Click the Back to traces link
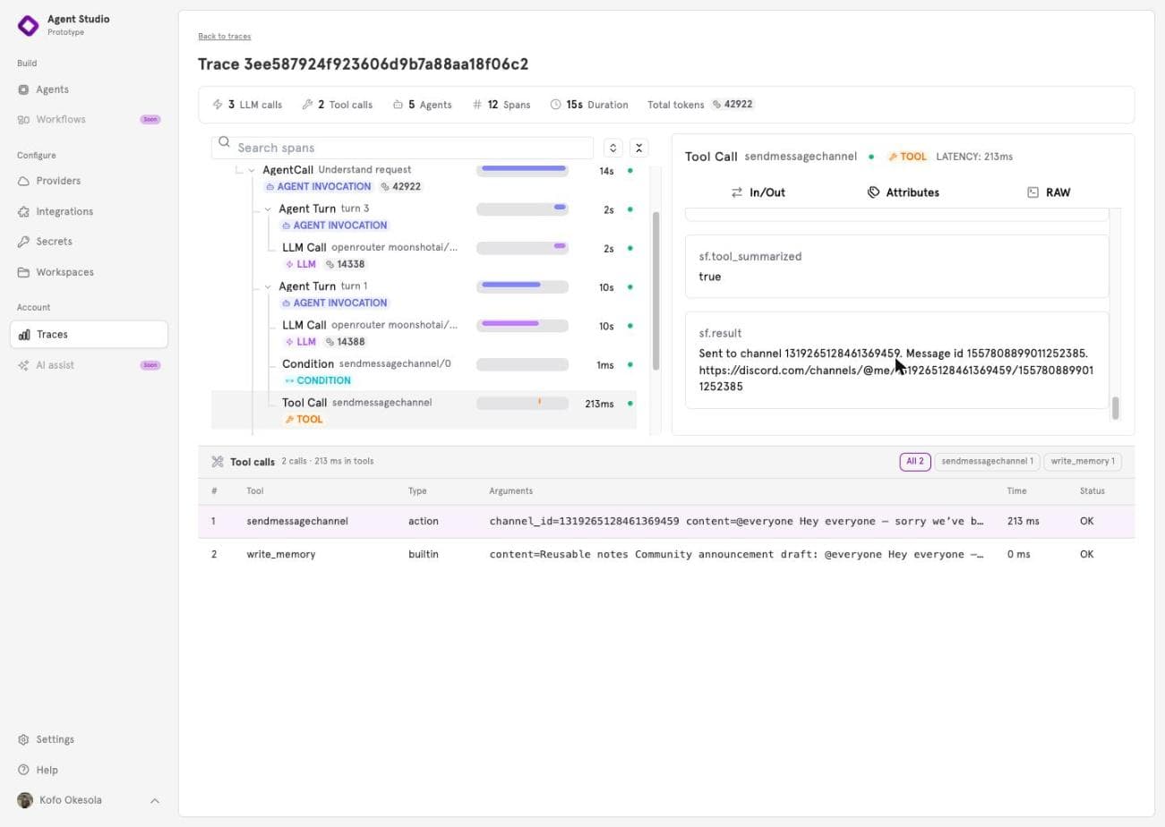Image resolution: width=1165 pixels, height=827 pixels. [224, 36]
